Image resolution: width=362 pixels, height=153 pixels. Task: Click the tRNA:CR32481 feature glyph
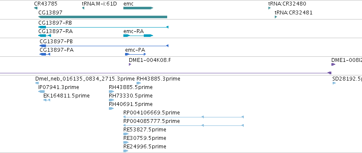click(x=276, y=17)
